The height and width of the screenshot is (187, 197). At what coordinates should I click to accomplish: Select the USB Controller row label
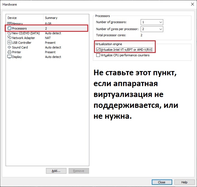(x=21, y=43)
